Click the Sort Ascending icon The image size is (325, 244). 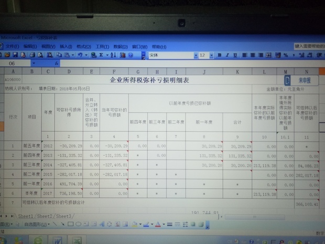click(x=113, y=55)
